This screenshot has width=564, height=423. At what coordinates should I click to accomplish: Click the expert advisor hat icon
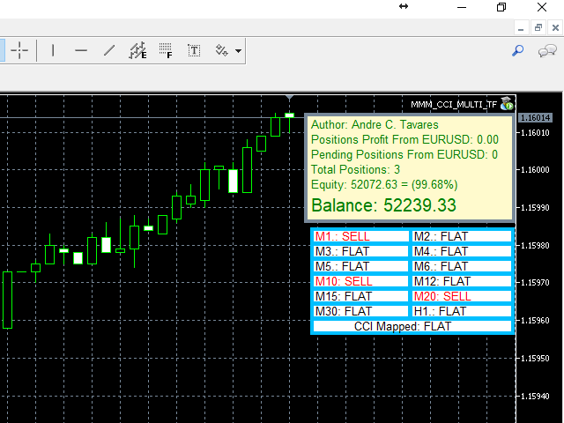click(x=508, y=103)
